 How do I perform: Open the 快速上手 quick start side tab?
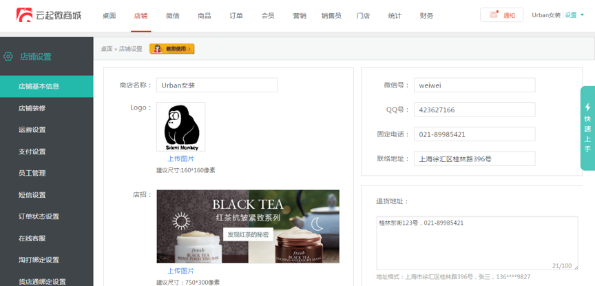coord(587,128)
